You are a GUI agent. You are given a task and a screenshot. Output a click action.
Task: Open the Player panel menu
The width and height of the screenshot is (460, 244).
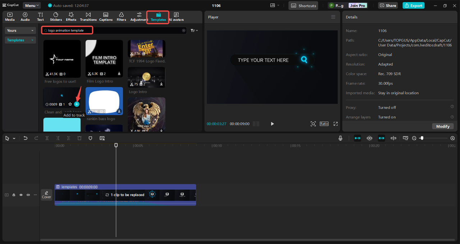tap(333, 17)
